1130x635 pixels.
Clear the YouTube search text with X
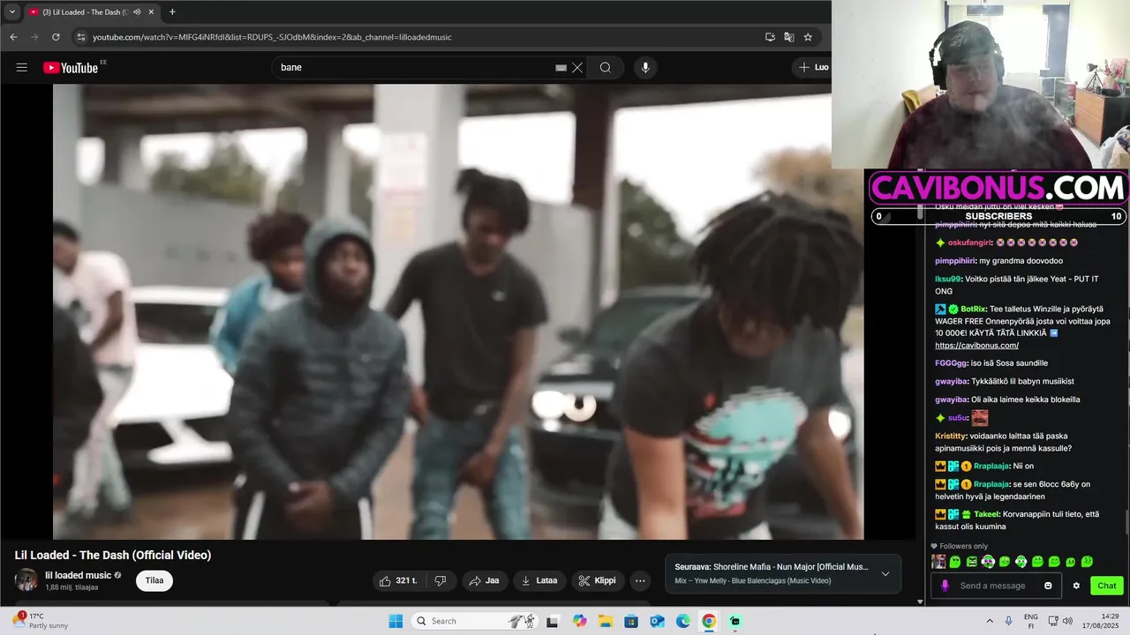577,68
